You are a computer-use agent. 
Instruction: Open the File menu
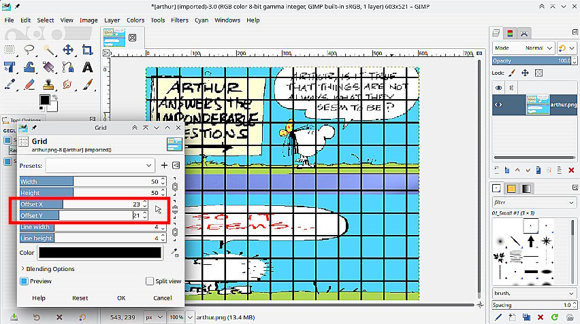tap(9, 20)
